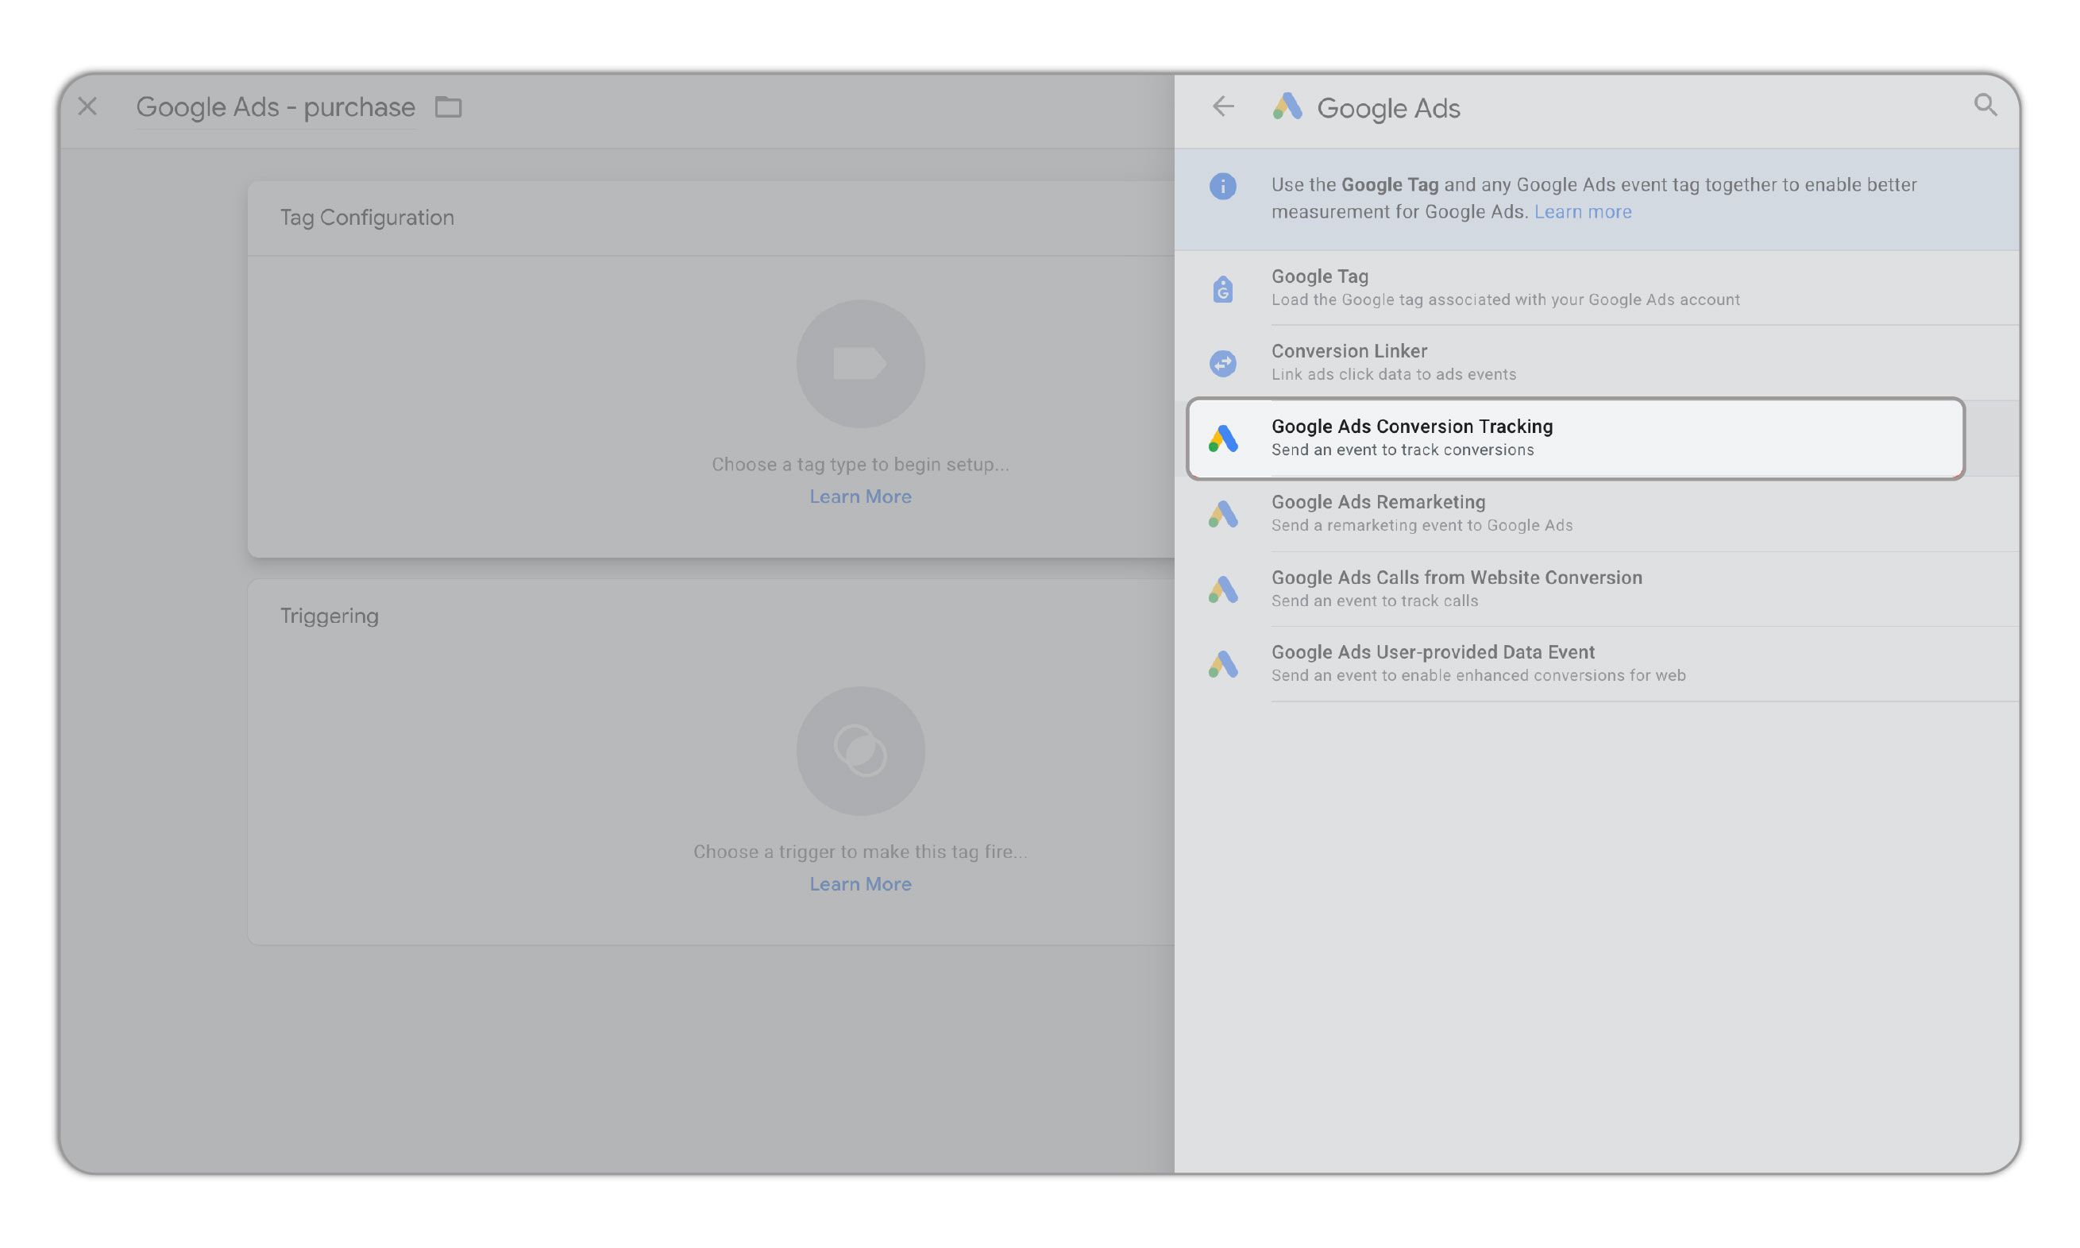Image resolution: width=2080 pixels, height=1248 pixels.
Task: Go back with the arrow in the Google Ads panel
Action: pyautogui.click(x=1222, y=106)
